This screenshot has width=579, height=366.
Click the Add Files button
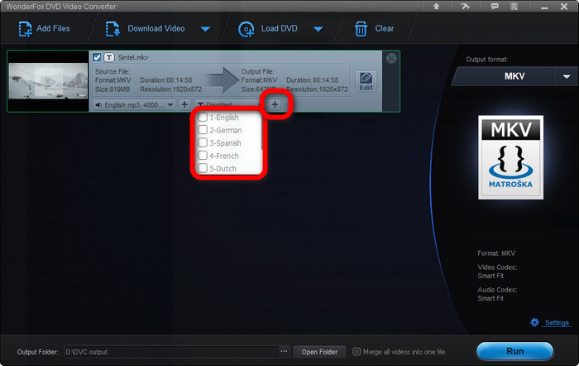point(45,29)
